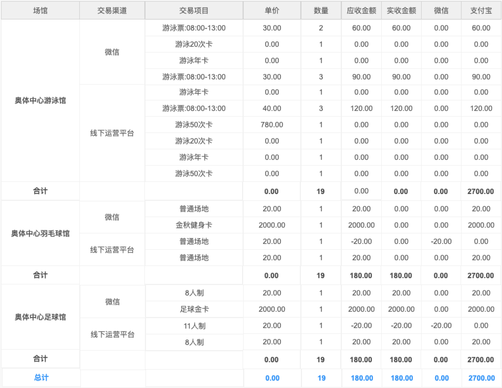
Task: Click the 金秋健身卡 item cell
Action: 194,225
